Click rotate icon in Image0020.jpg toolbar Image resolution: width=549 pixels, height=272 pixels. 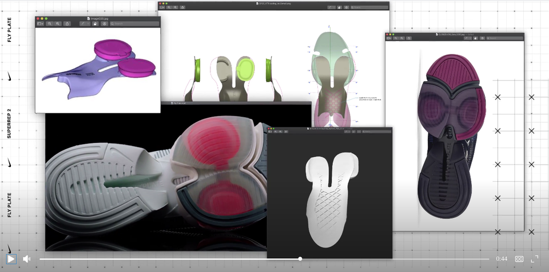pos(94,24)
